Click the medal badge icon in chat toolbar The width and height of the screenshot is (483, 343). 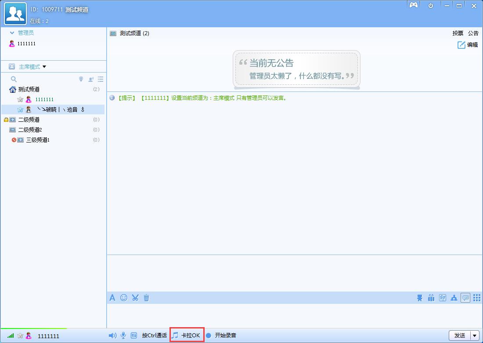tap(419, 298)
